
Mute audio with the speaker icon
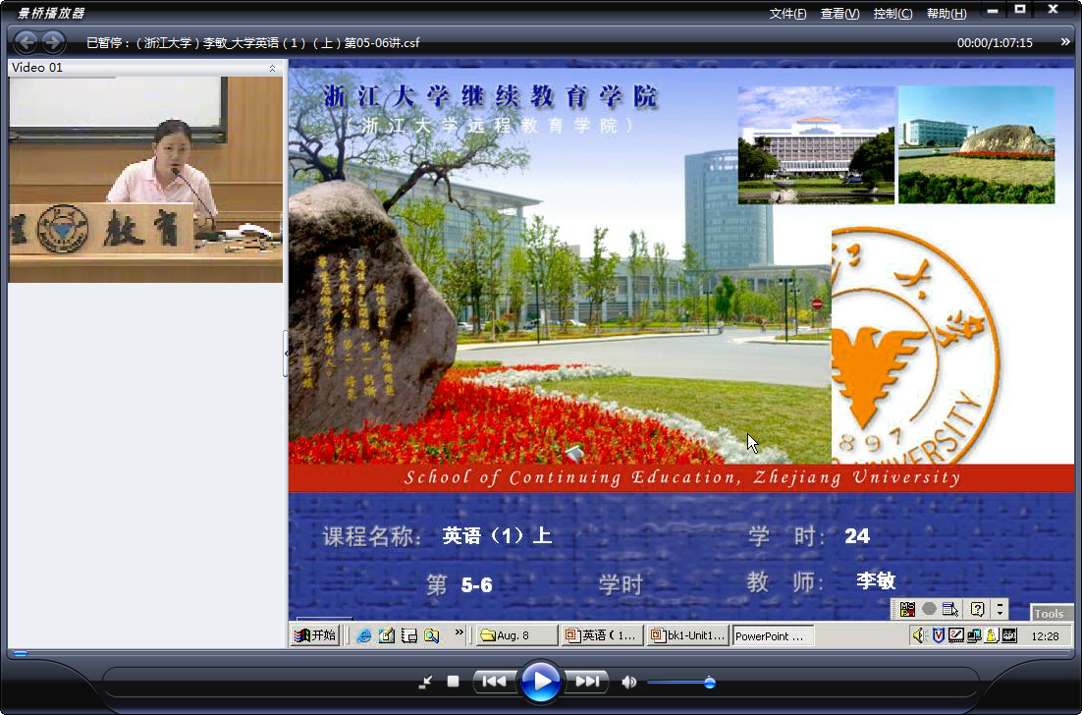tap(628, 682)
